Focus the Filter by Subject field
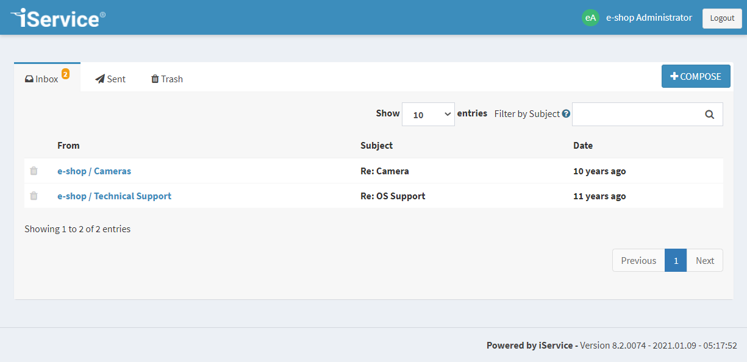Image resolution: width=747 pixels, height=362 pixels. [647, 115]
